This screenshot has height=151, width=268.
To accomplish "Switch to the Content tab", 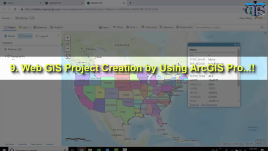I will click(25, 36).
